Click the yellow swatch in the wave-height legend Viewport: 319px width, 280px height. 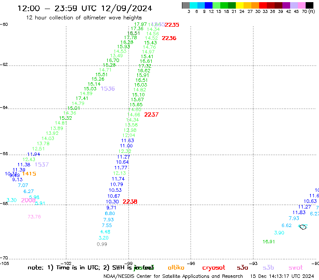(240, 5)
